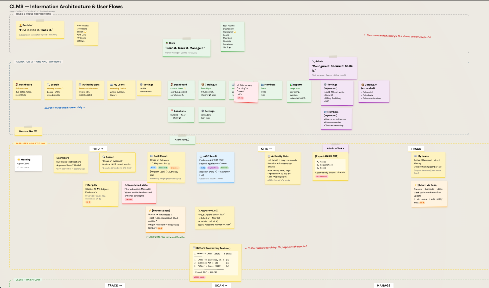Screen dimensions: 489x288
Task: Click the lightning bolt icon on Request Loan note
Action: tap(149, 210)
